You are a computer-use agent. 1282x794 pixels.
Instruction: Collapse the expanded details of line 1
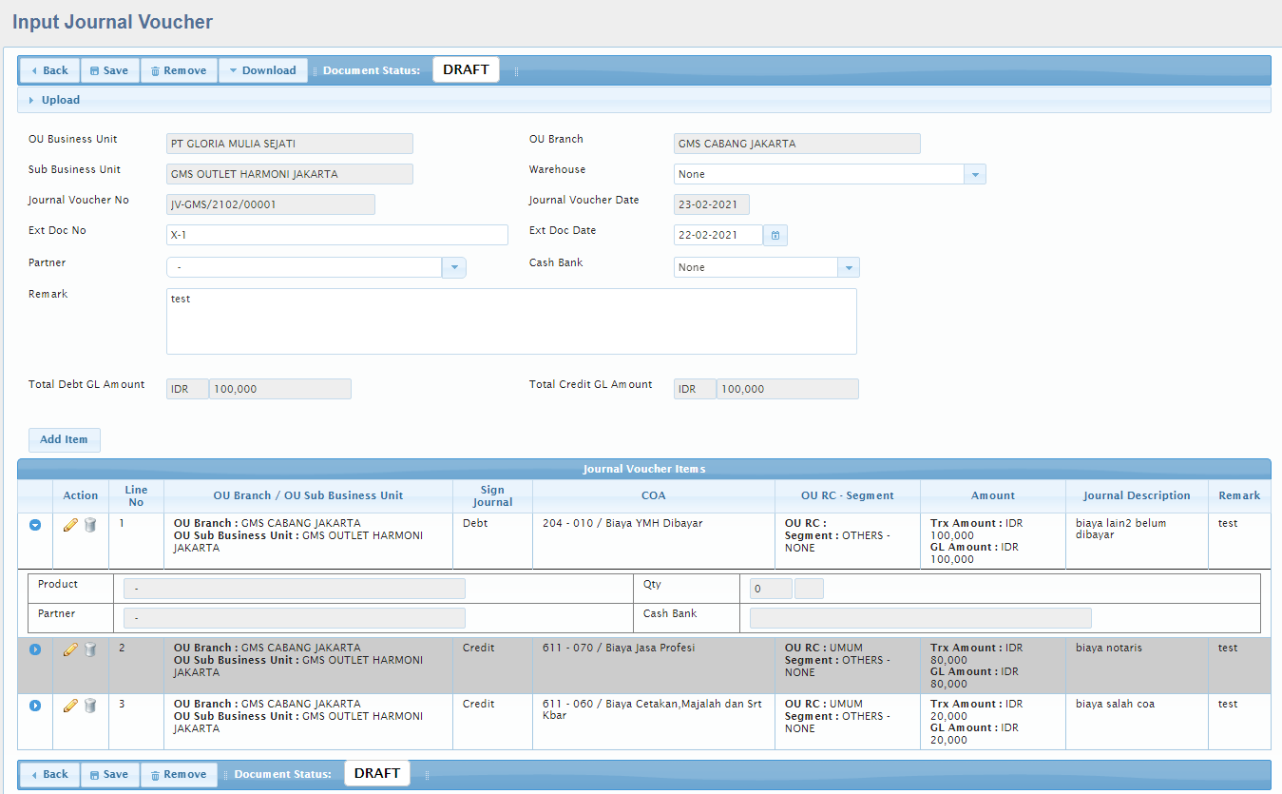[x=35, y=525]
